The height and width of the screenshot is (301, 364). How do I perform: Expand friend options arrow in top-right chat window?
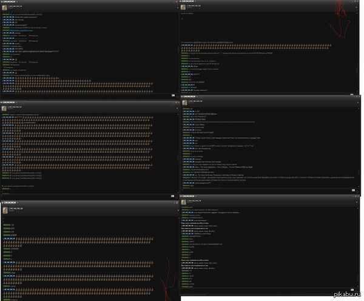356,7
